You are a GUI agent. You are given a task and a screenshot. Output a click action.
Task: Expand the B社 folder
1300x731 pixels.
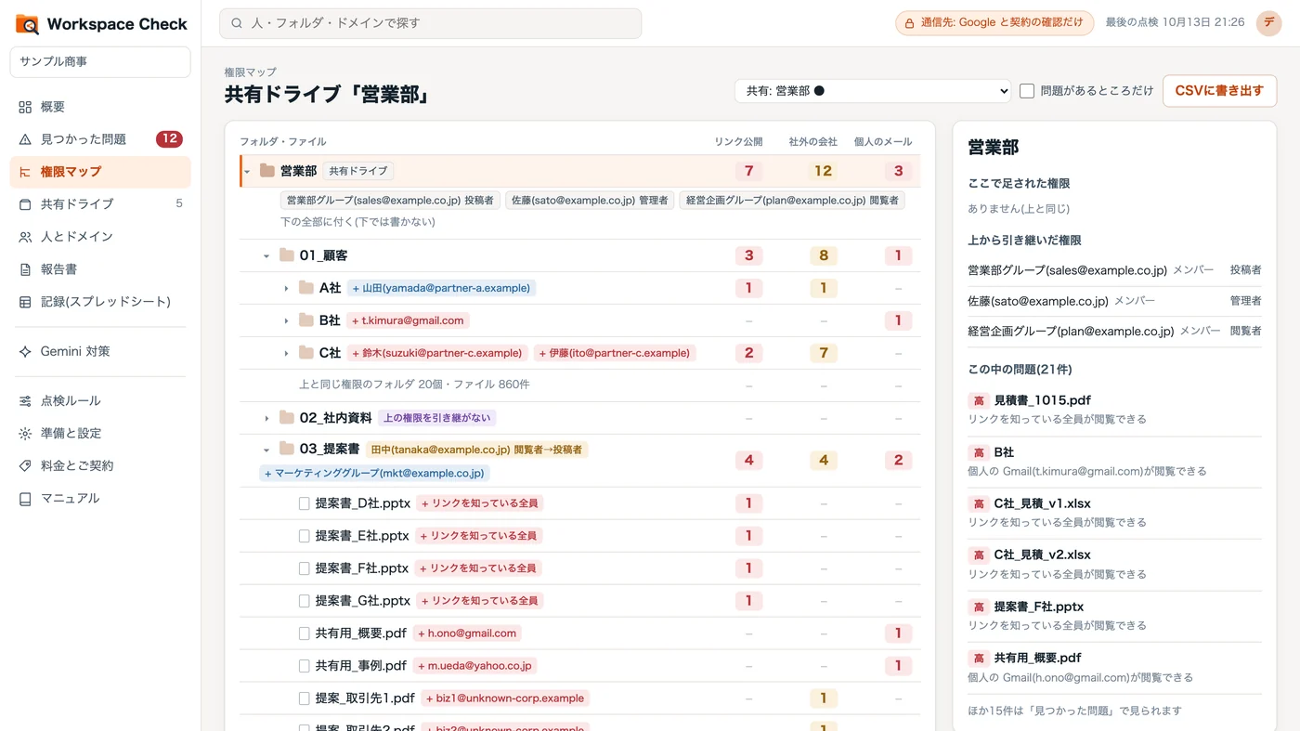tap(286, 321)
